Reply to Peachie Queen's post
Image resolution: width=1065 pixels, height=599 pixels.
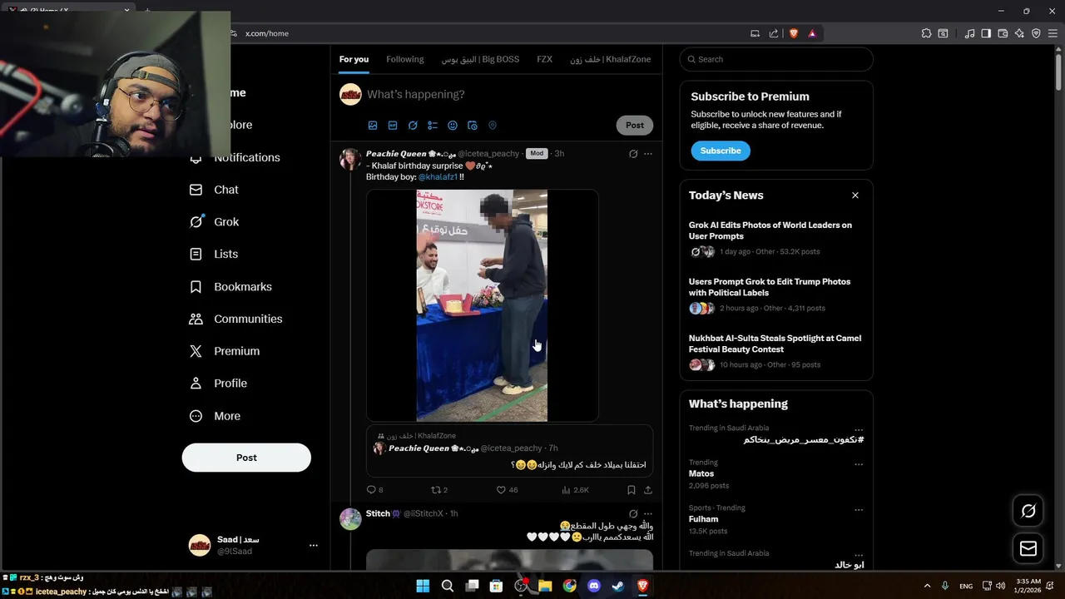(x=374, y=490)
